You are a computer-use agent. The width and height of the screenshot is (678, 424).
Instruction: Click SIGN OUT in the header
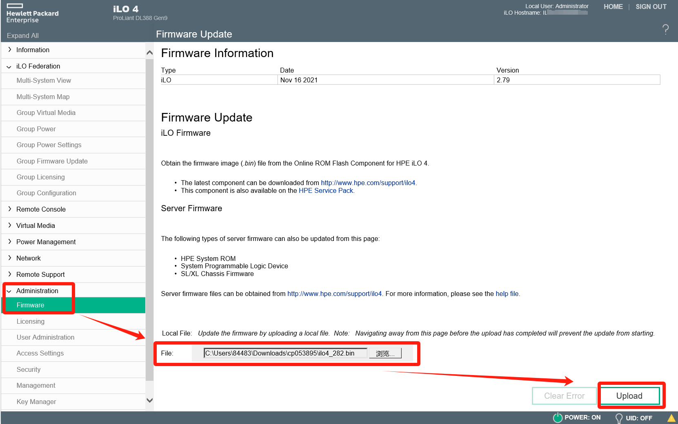(651, 7)
